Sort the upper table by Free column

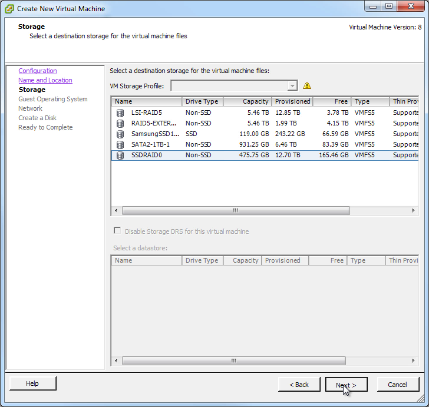click(x=332, y=101)
